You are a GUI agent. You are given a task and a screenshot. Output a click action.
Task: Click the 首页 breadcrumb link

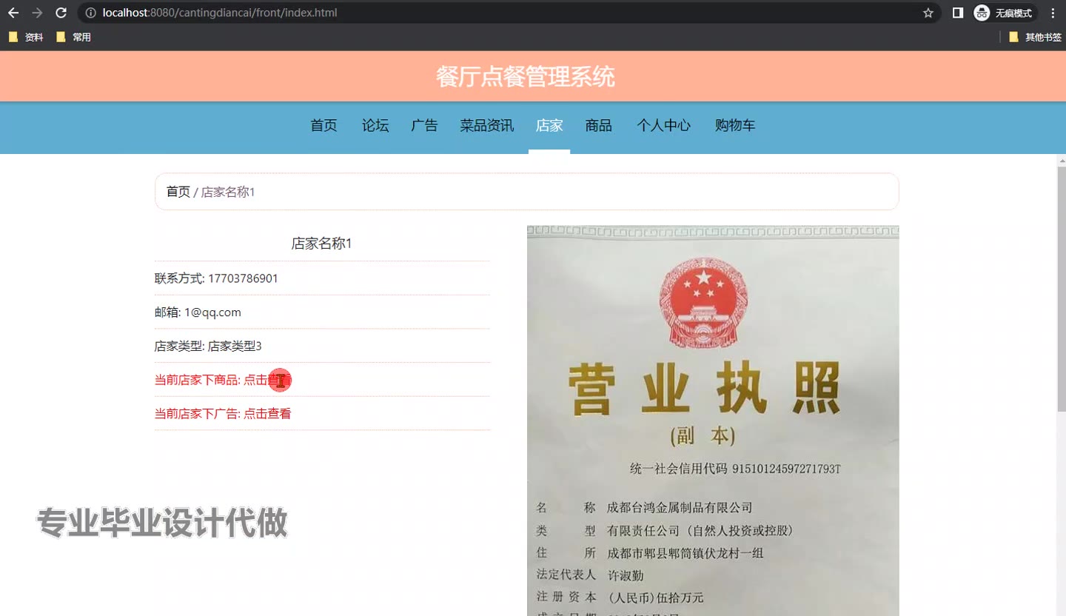coord(178,192)
